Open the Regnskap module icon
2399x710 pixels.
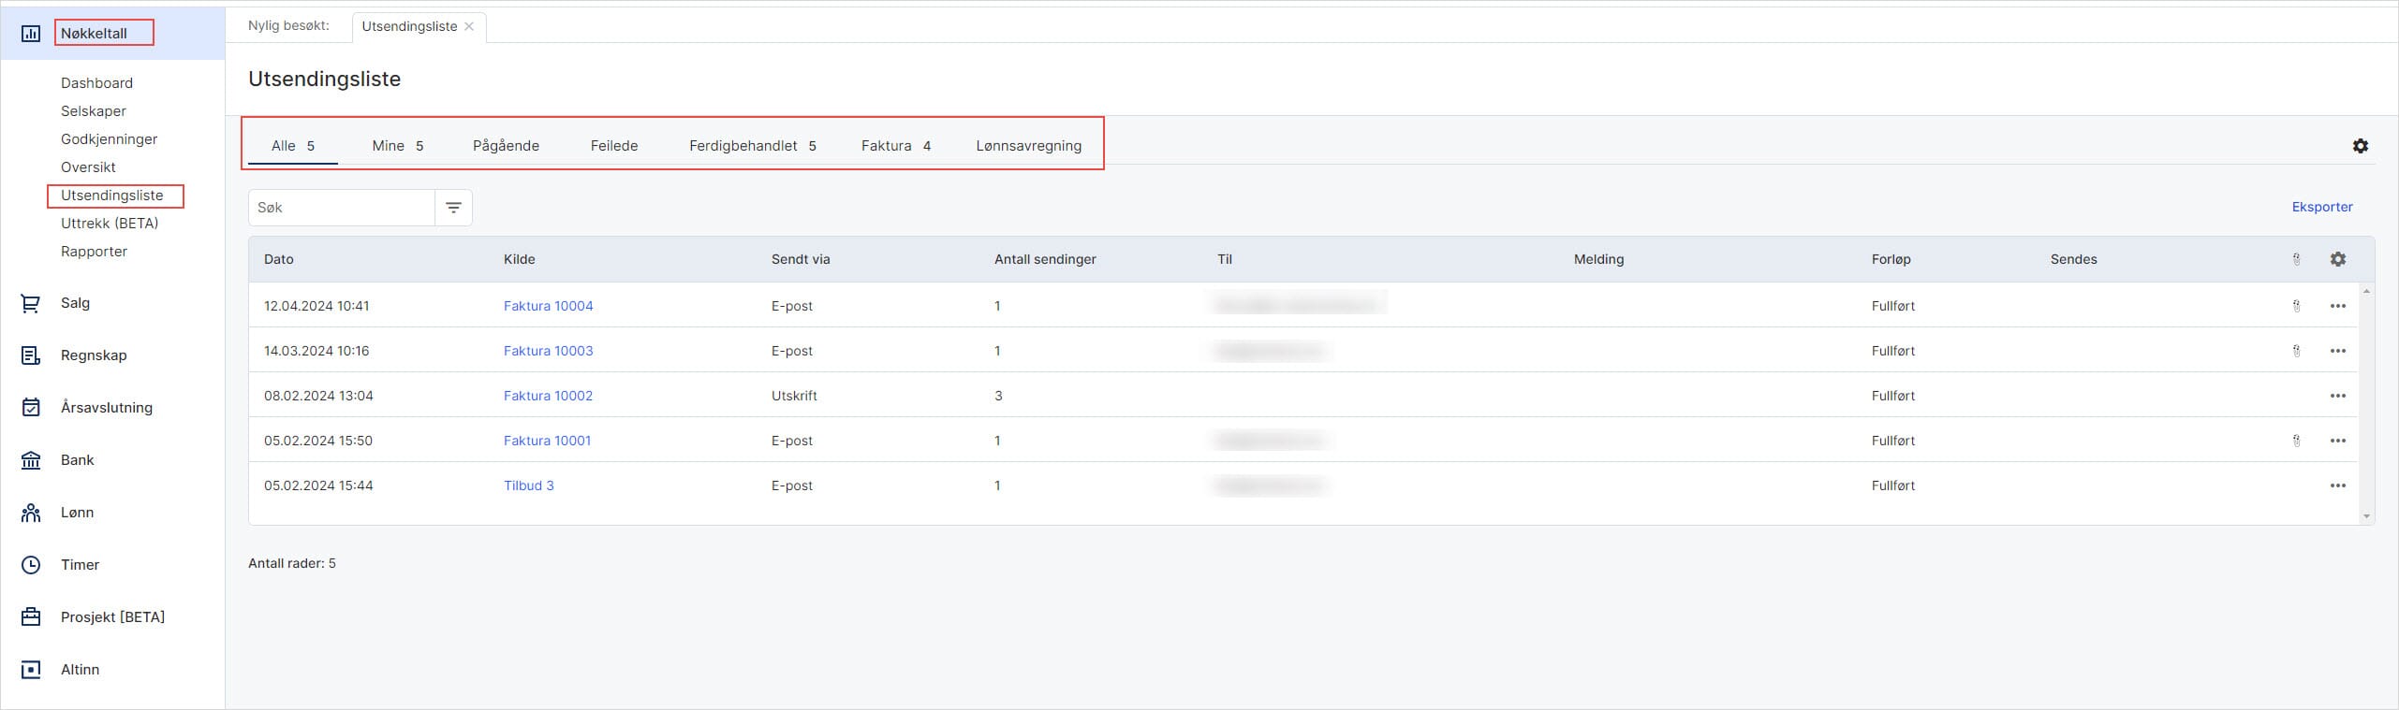click(30, 355)
